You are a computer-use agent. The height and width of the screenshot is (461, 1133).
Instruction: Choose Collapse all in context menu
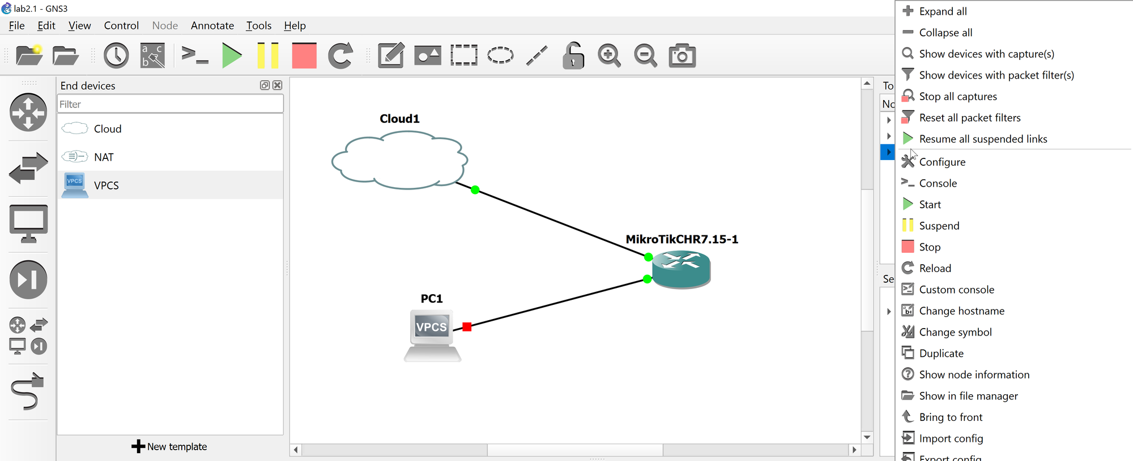click(1014, 33)
